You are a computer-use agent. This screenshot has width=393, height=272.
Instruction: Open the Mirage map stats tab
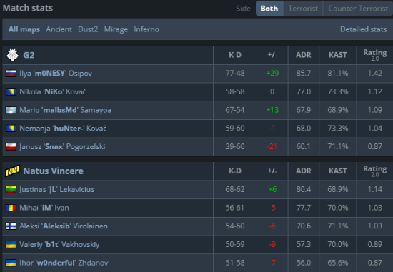pos(116,29)
